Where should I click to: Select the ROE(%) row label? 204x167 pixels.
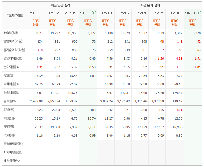pos(9,75)
